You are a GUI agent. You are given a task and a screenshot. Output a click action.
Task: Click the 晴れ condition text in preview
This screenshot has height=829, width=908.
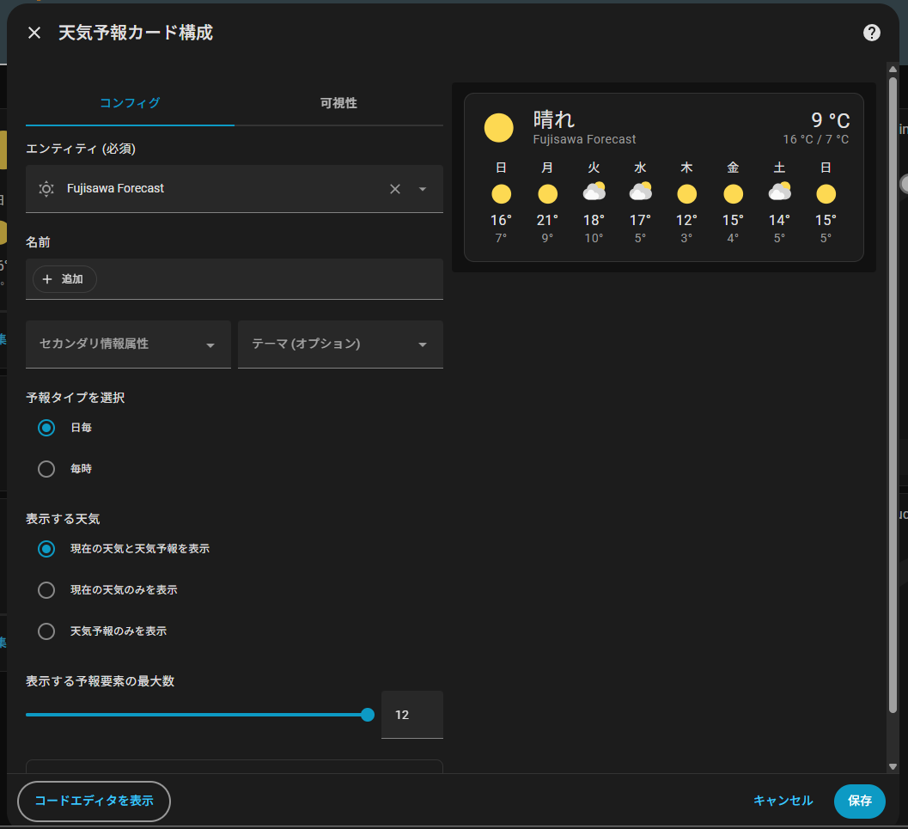pos(553,119)
